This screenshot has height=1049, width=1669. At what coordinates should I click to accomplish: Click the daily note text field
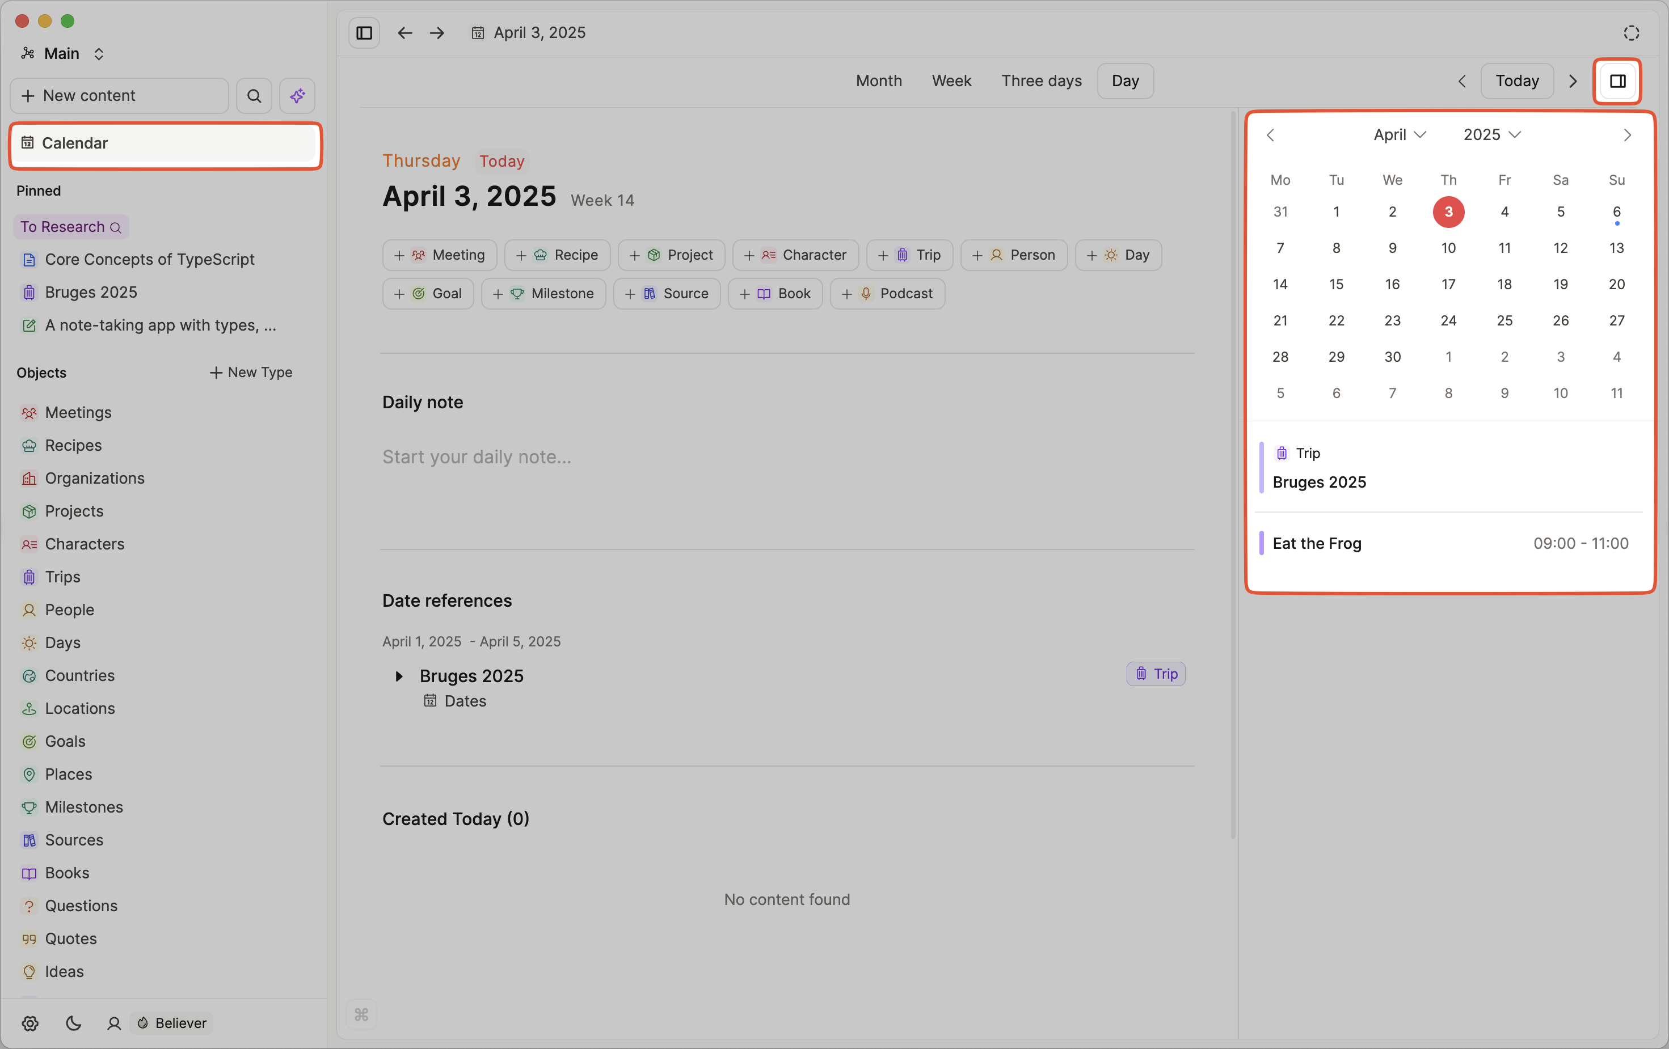tap(477, 456)
